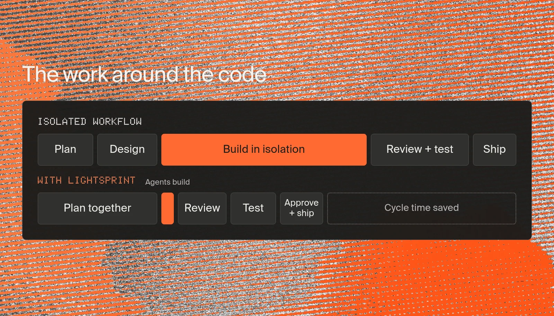Select the Plan together block

[x=97, y=208]
